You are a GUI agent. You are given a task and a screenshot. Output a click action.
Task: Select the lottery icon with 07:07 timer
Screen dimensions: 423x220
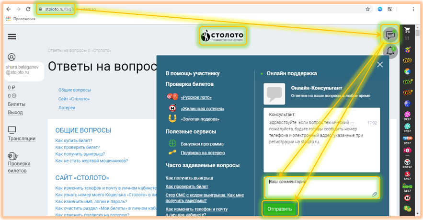coord(407,126)
